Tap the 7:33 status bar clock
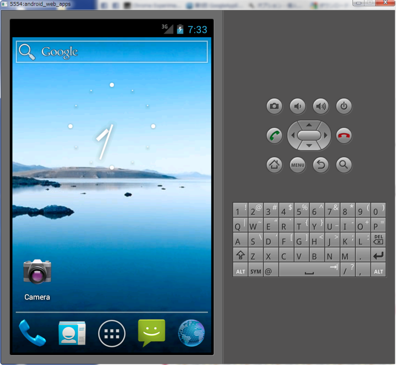 (197, 30)
